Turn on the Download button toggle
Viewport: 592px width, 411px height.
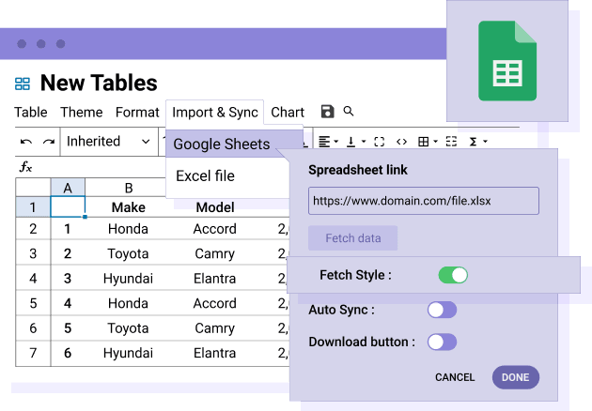(442, 342)
